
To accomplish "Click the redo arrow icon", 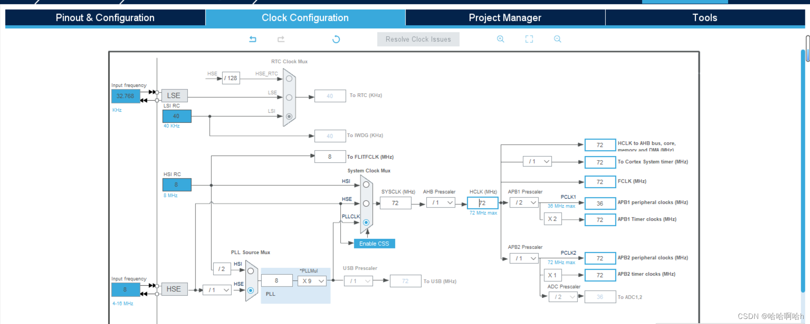I will click(281, 39).
